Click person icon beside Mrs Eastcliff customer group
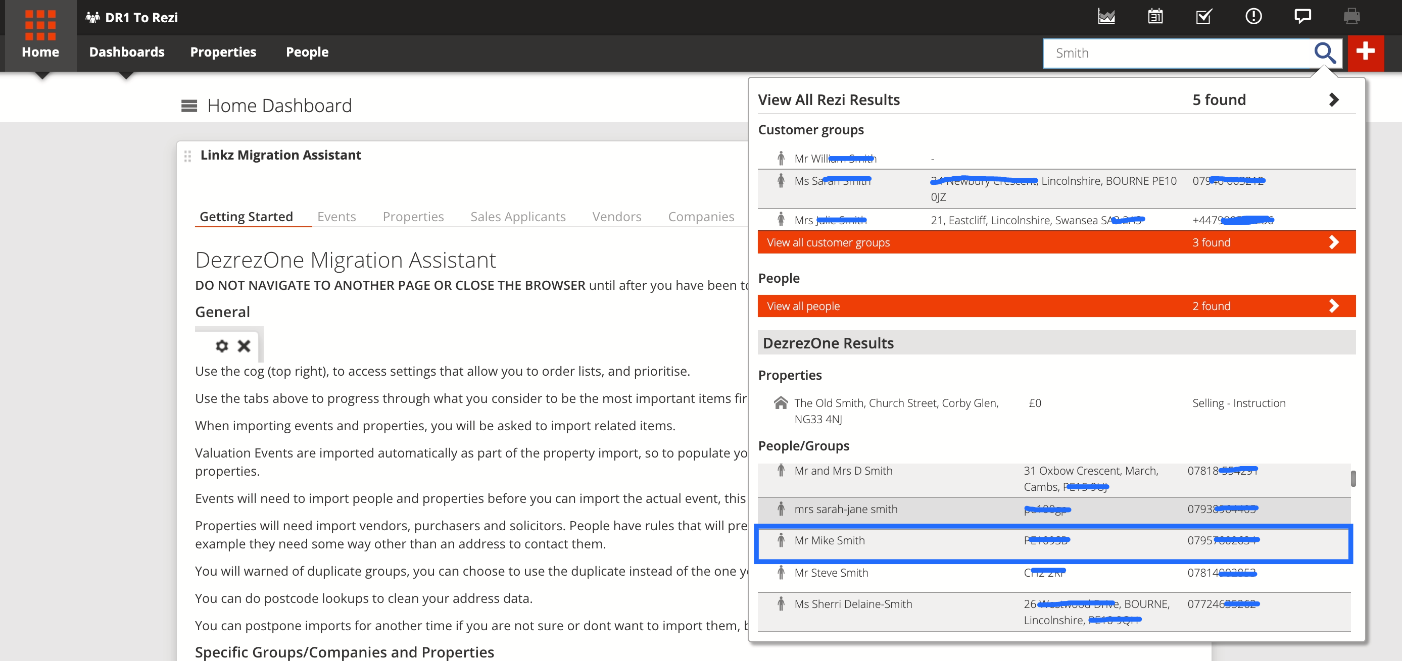This screenshot has height=661, width=1402. [781, 220]
